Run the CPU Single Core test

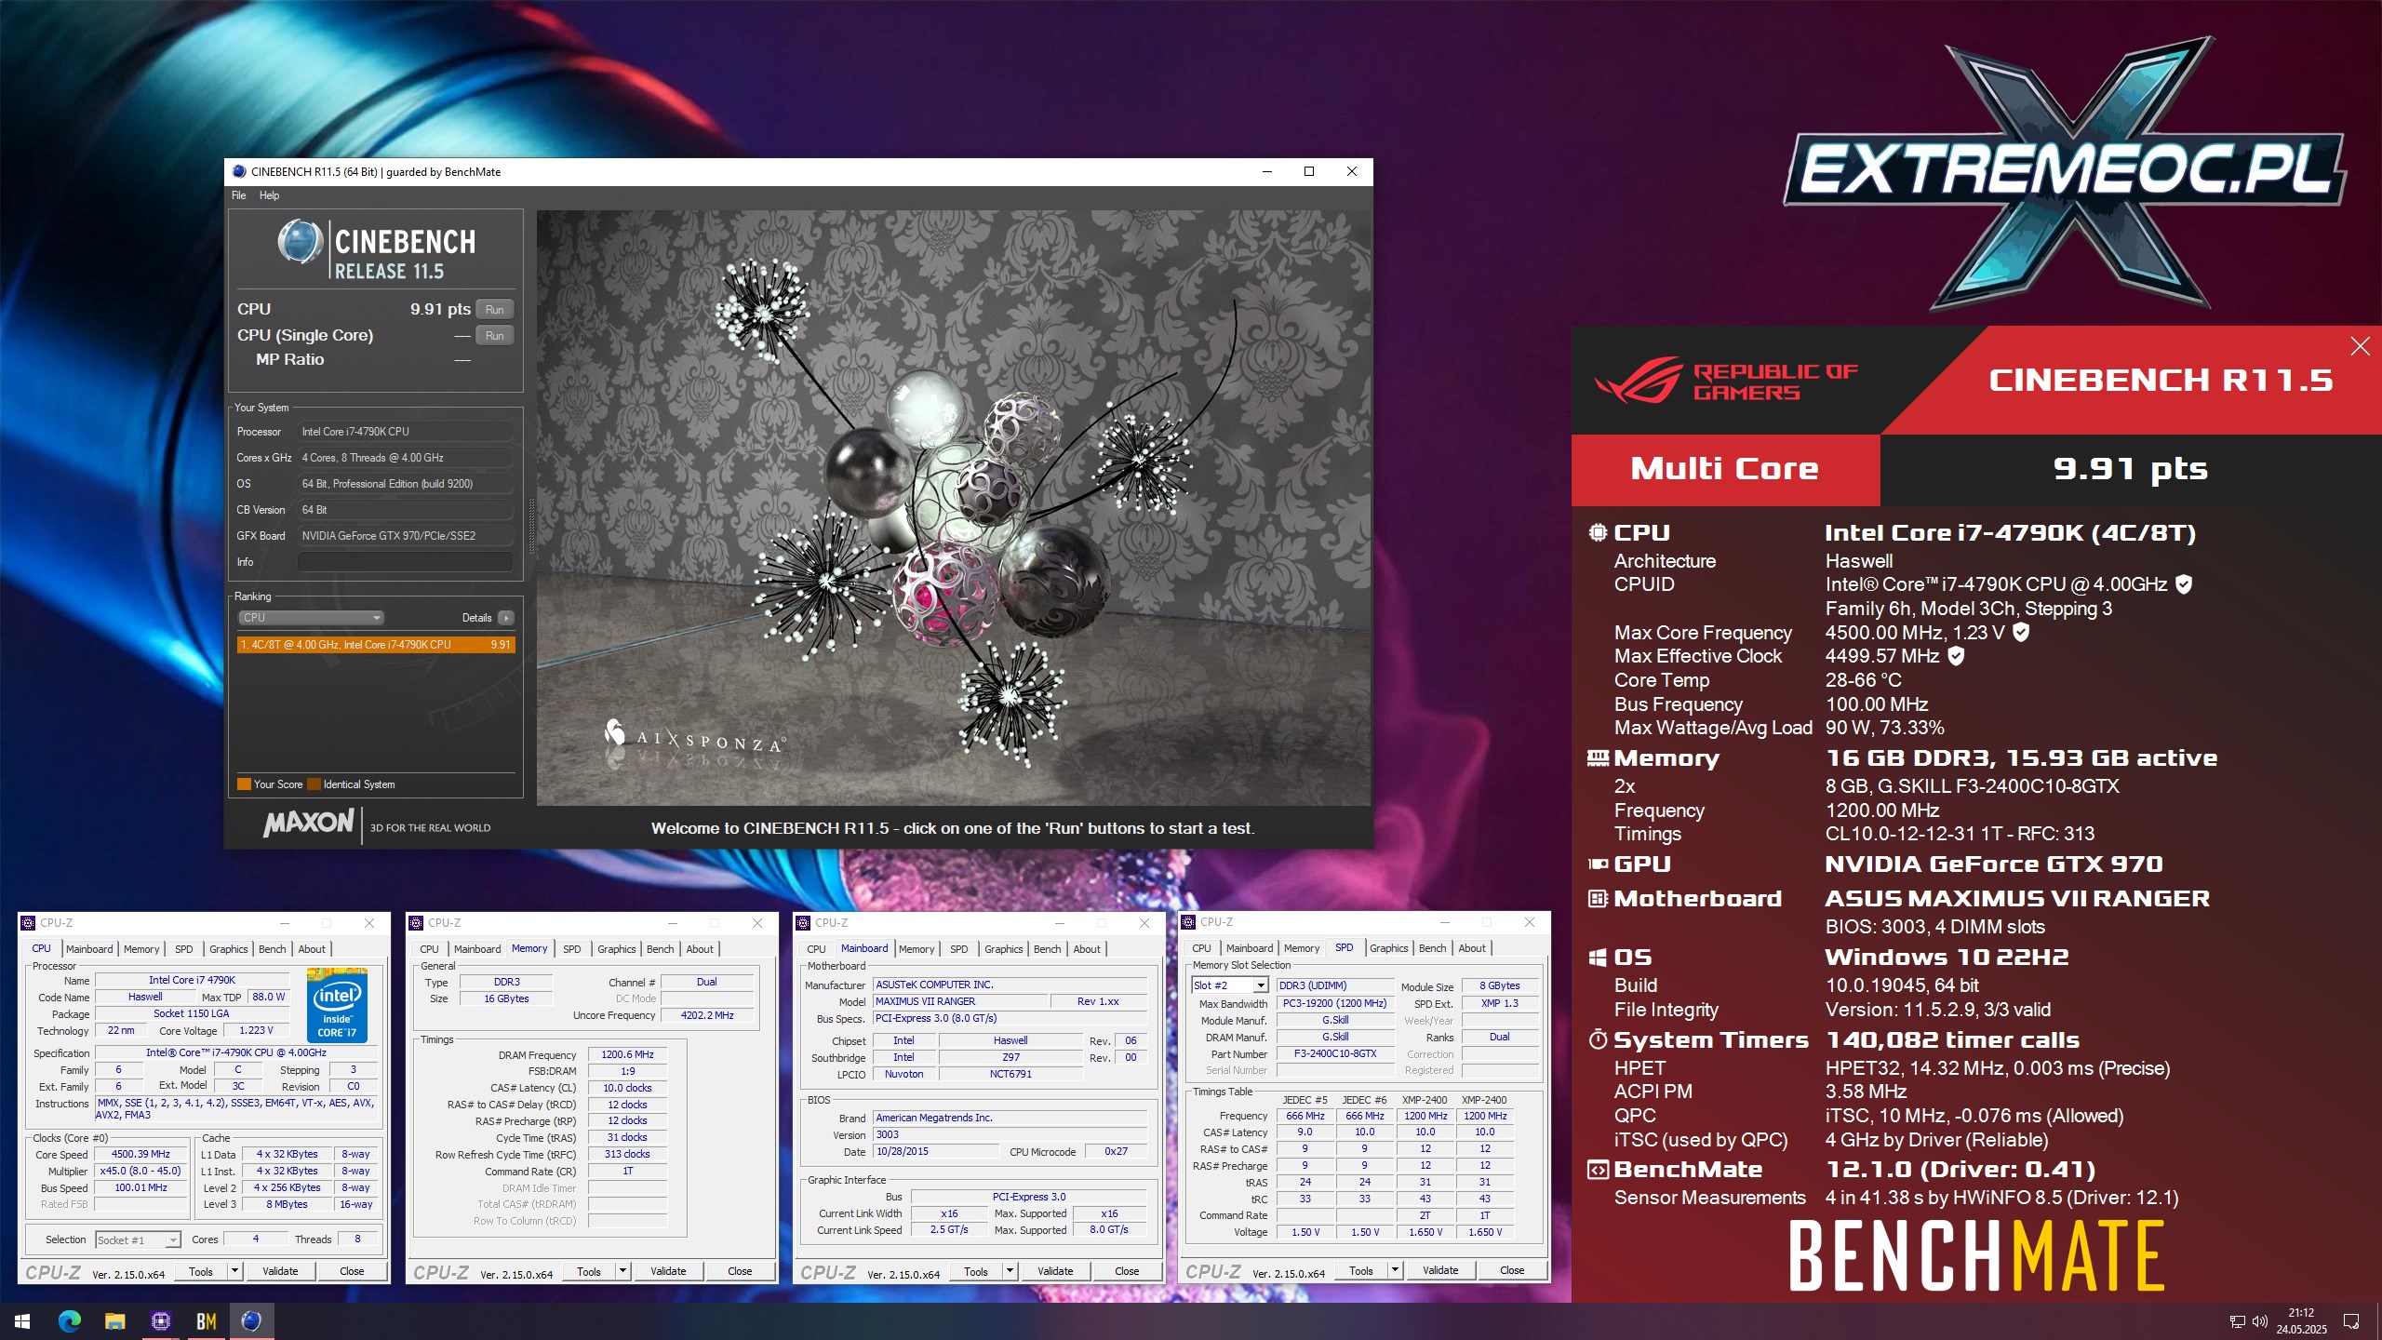point(495,336)
